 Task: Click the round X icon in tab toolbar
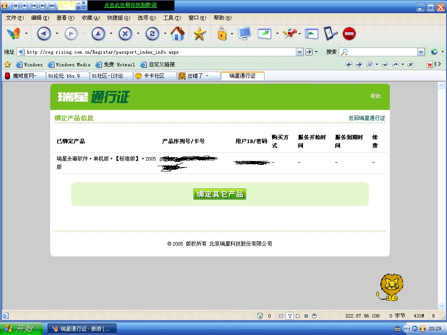point(411,65)
